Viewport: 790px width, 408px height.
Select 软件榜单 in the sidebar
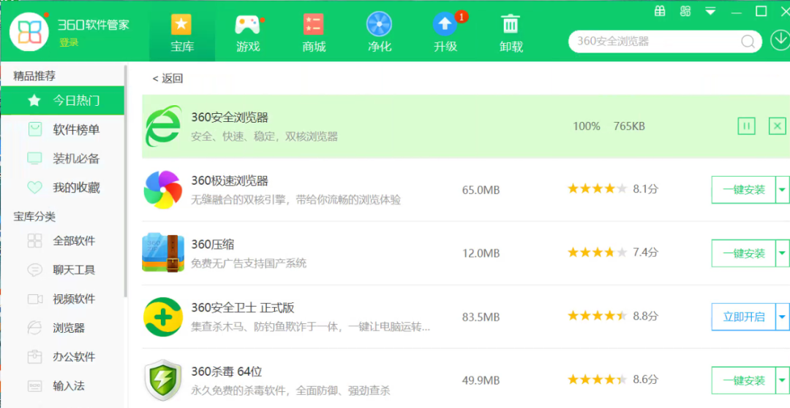tap(62, 130)
